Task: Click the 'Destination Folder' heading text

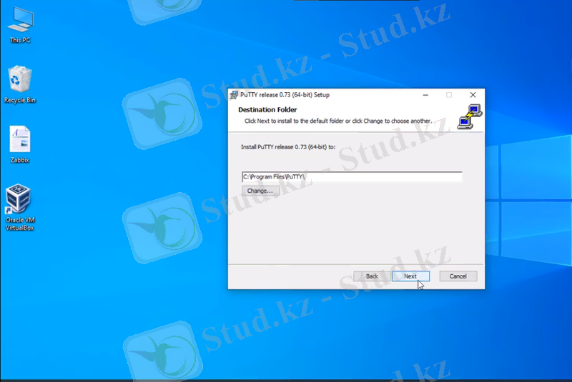Action: [x=267, y=110]
